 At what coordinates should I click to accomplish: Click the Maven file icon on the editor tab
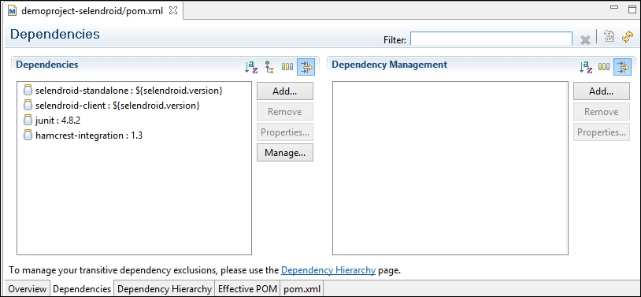12,11
